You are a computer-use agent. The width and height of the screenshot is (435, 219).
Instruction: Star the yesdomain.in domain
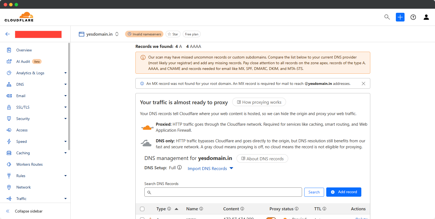tap(173, 34)
